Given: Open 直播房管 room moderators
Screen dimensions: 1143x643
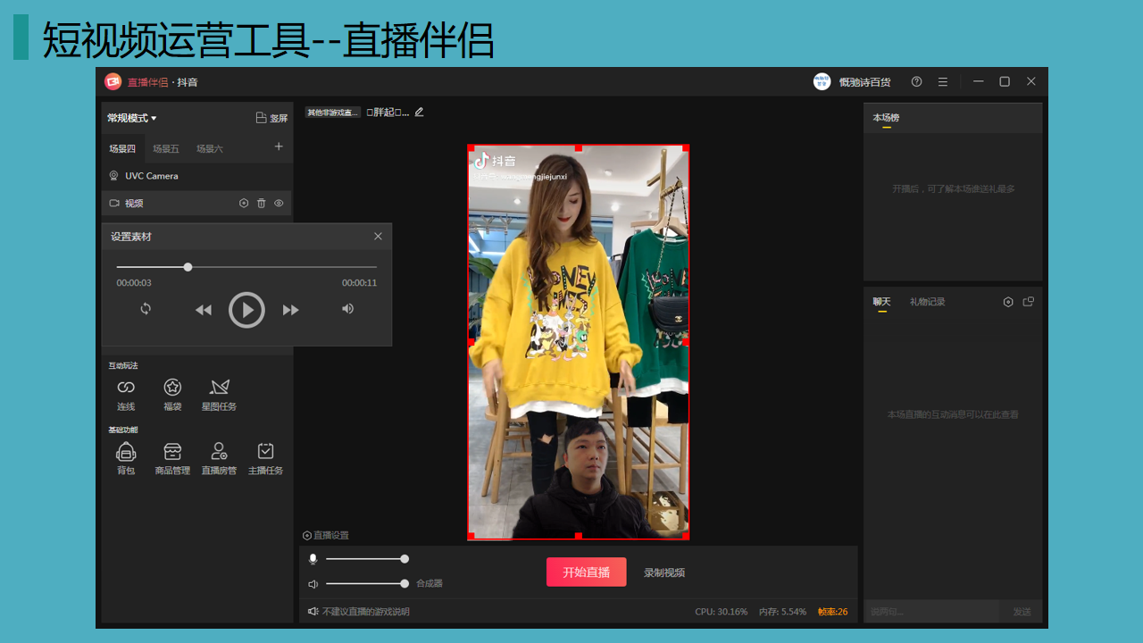Looking at the screenshot, I should [219, 459].
